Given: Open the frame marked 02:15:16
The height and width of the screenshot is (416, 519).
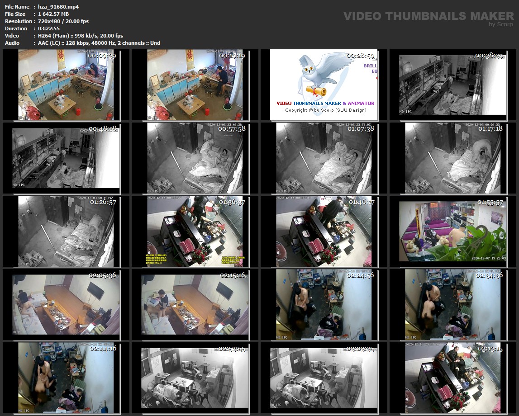Looking at the screenshot, I should 195,304.
